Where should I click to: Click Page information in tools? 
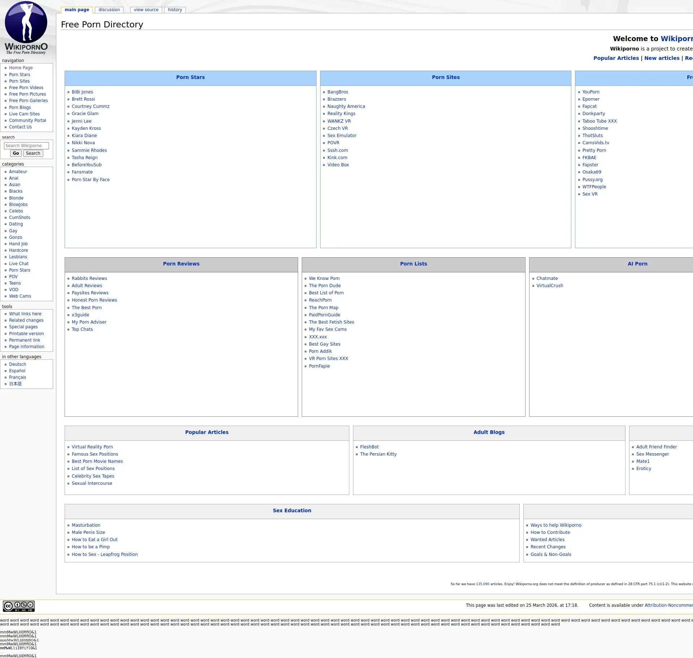tap(27, 347)
